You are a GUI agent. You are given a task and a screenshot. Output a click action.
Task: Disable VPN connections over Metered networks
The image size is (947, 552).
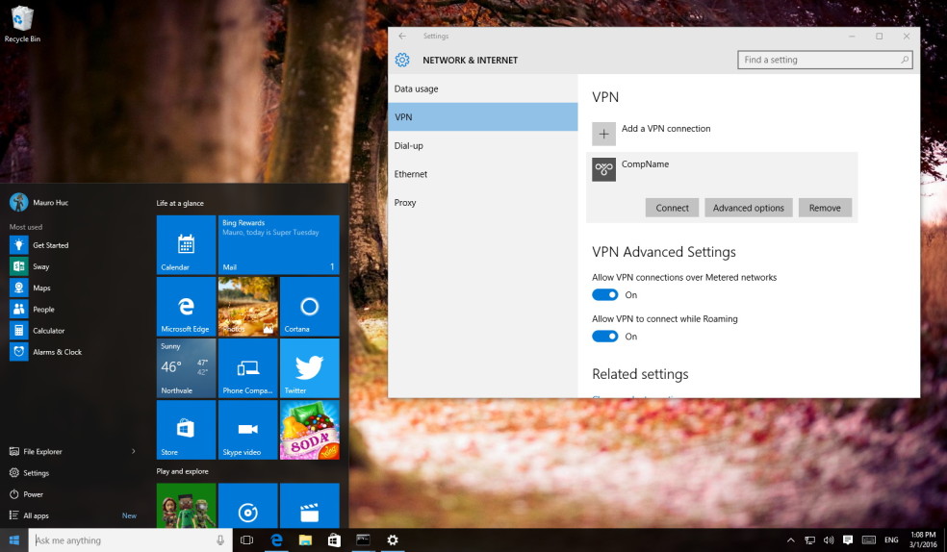[604, 294]
